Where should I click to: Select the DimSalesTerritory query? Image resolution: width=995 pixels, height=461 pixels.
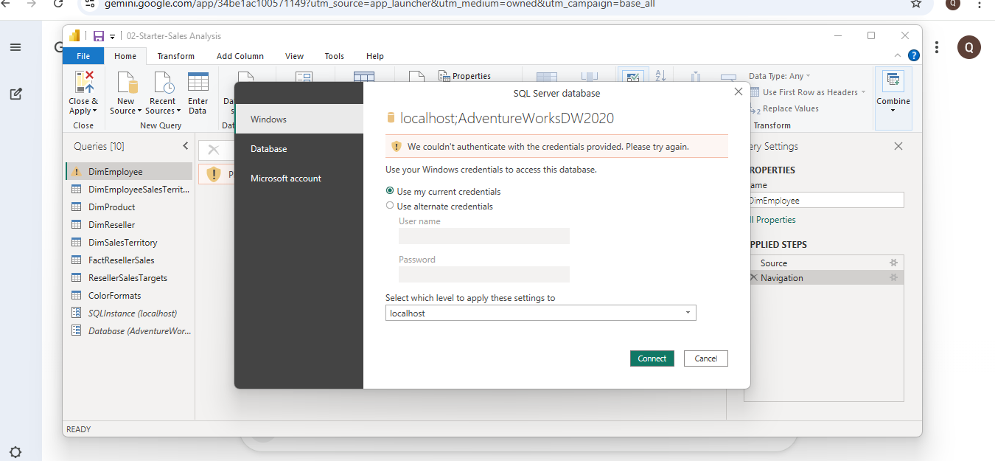pos(129,243)
